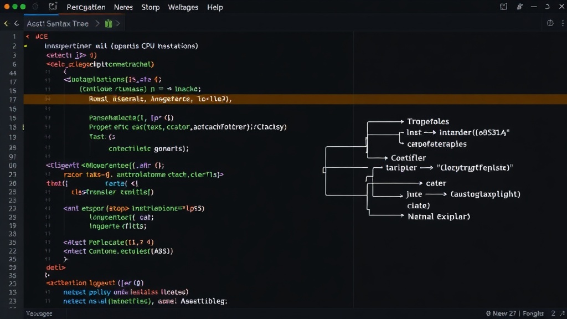Screen dimensions: 567x319
Task: Click the Intarder value in tree
Action: tap(474, 133)
